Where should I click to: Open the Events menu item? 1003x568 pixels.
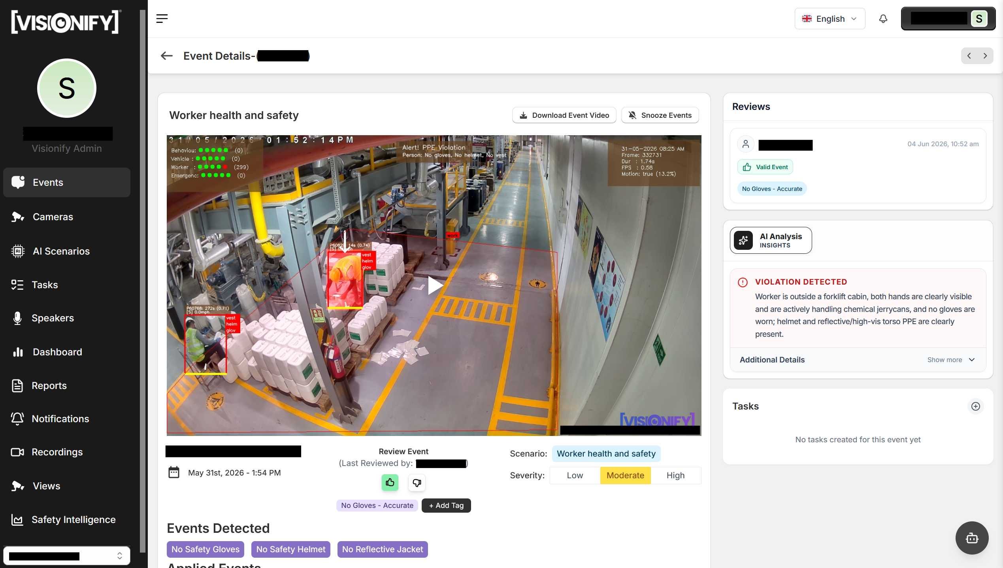pos(66,182)
